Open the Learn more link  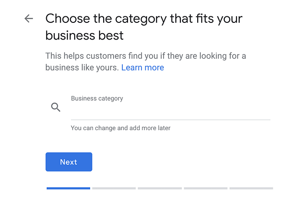tap(142, 68)
